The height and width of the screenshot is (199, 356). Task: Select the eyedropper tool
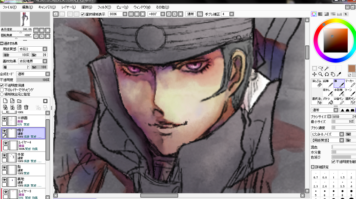click(x=339, y=74)
